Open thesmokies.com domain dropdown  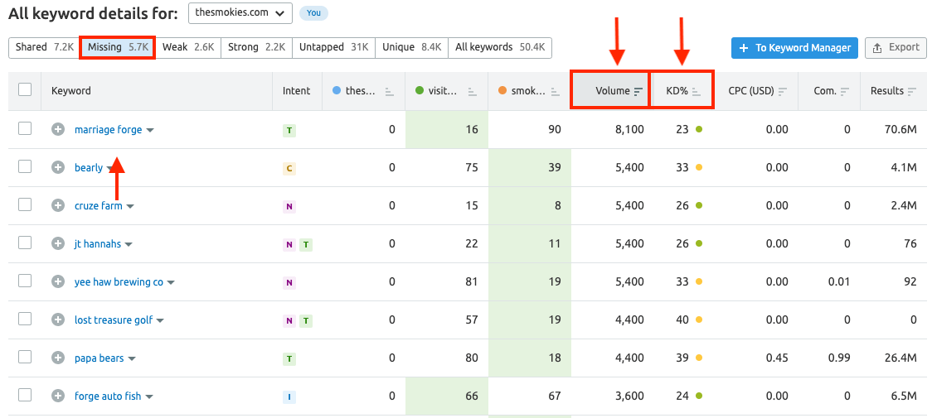[x=240, y=13]
